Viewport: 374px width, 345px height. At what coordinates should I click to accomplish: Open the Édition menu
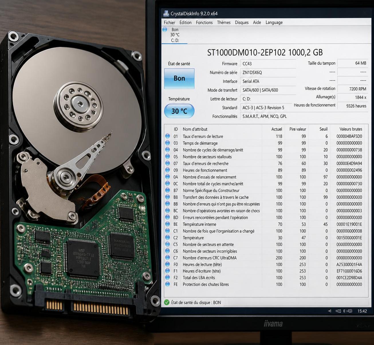pyautogui.click(x=185, y=22)
